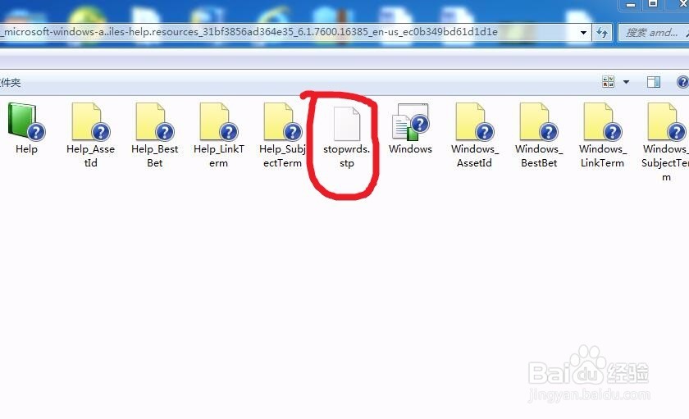
Task: Click the refresh button beside the address bar
Action: [x=602, y=33]
